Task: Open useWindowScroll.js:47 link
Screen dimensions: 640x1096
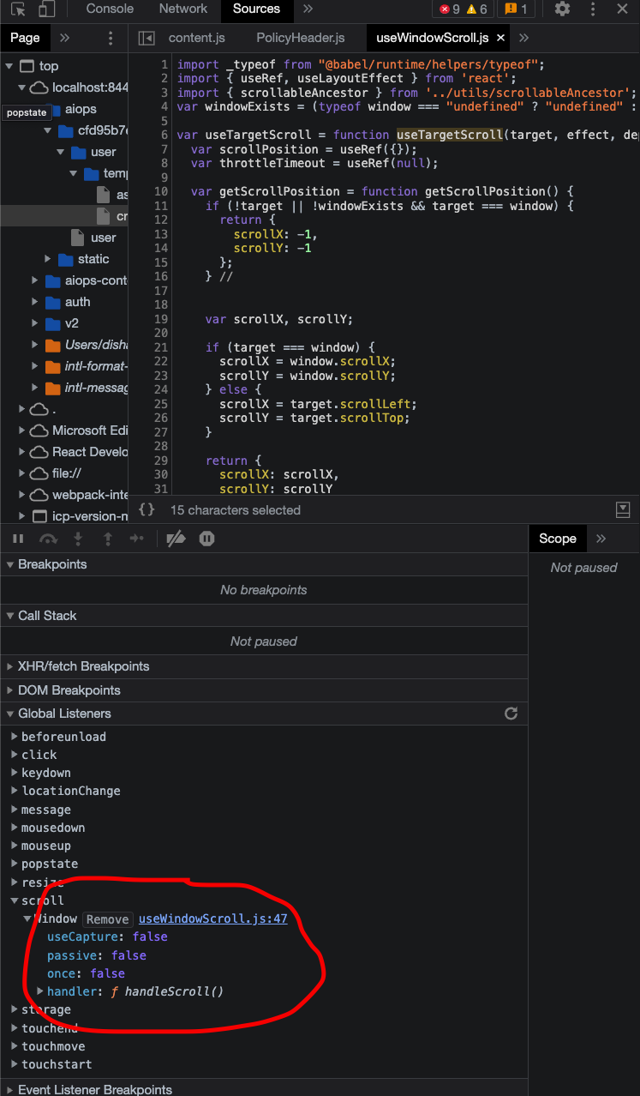Action: (212, 918)
